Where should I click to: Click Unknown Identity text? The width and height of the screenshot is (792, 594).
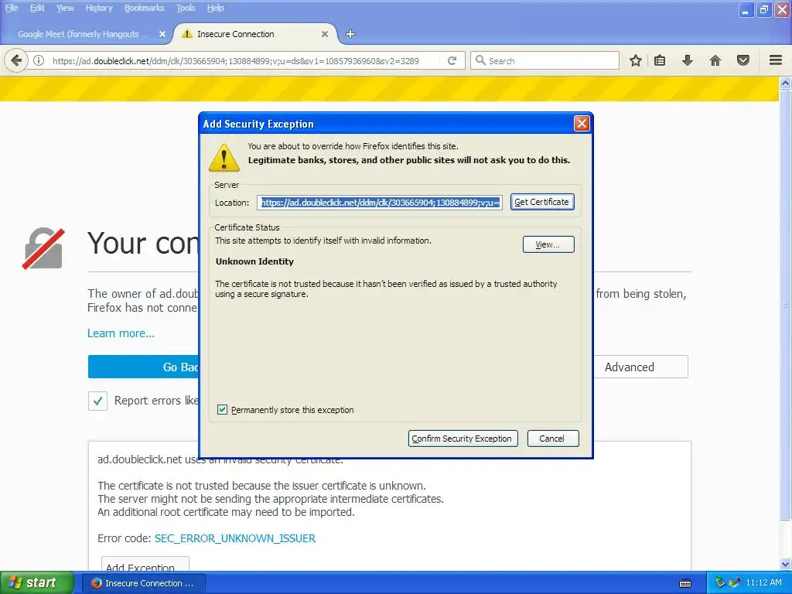click(x=254, y=261)
